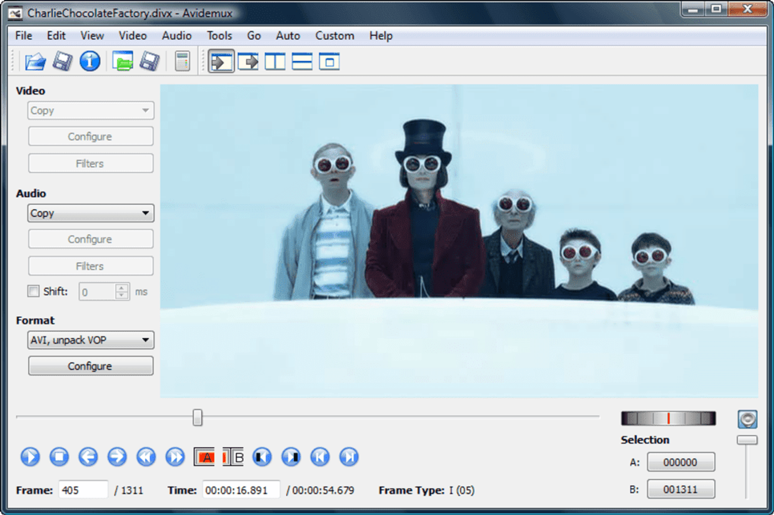Open the Tools menu

pos(219,35)
